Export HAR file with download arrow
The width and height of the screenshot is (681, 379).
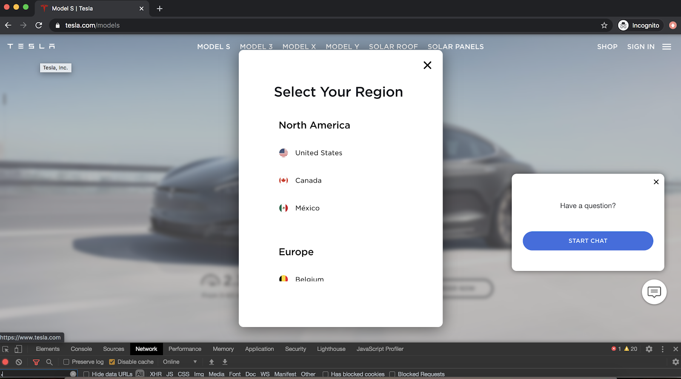point(225,362)
